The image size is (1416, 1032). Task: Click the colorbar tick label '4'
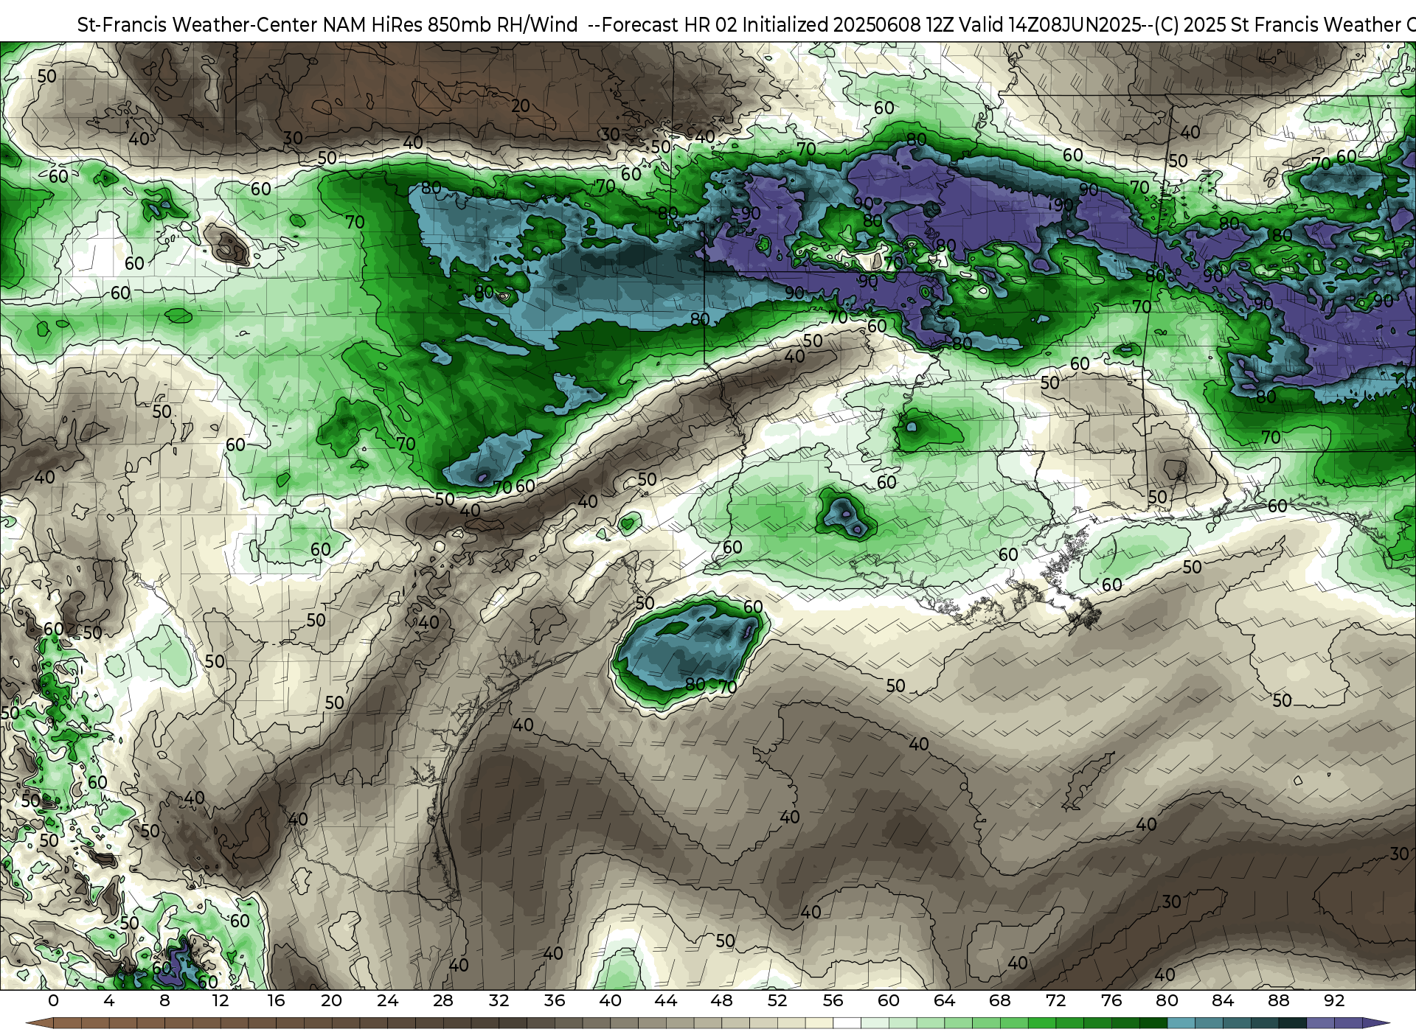[x=109, y=1000]
